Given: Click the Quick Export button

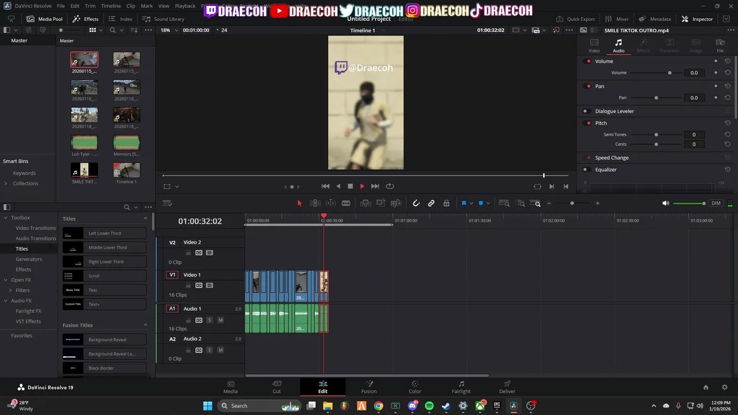Looking at the screenshot, I should 575,19.
